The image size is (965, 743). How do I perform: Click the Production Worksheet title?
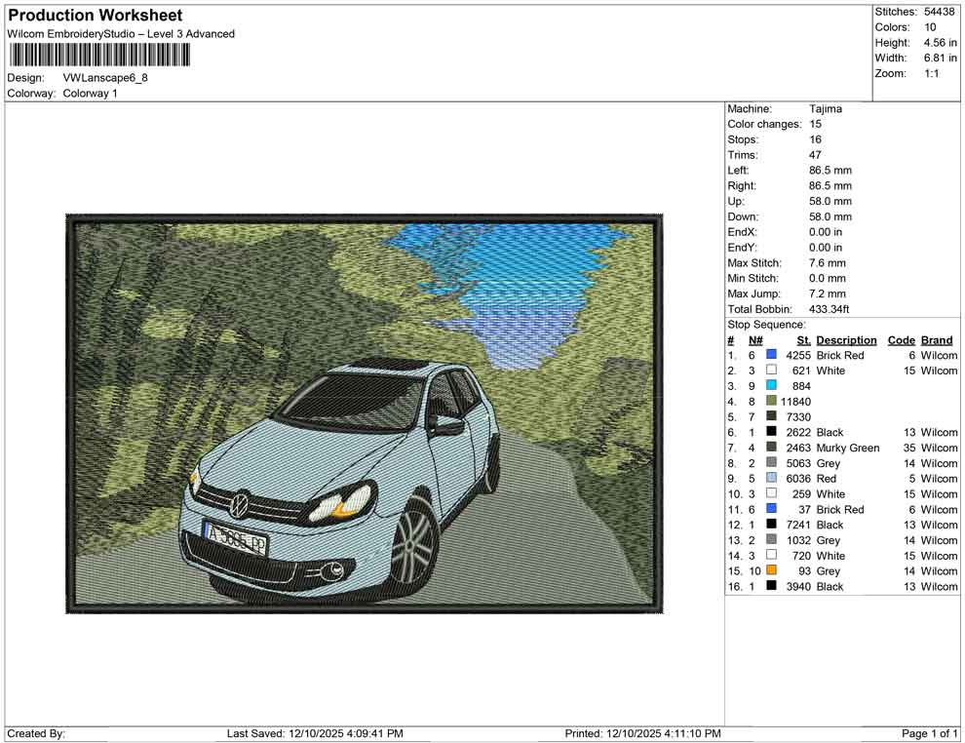pos(94,15)
